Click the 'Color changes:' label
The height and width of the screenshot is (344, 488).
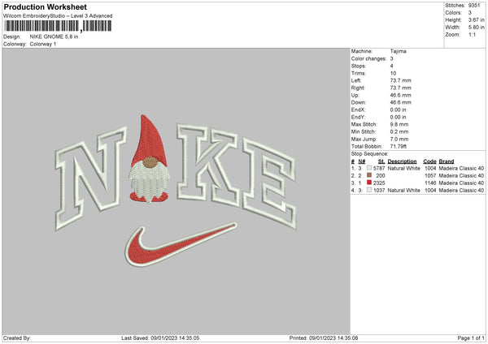[x=368, y=58]
